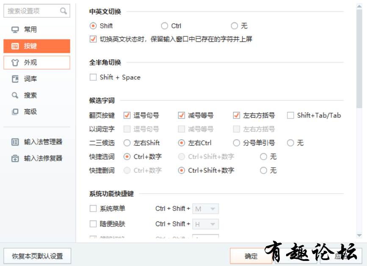
Task: Select 分号单引号 for 二三候选
Action: coord(236,143)
